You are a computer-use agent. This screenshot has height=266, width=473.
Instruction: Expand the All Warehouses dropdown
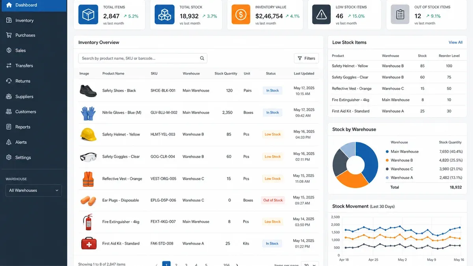coord(34,190)
